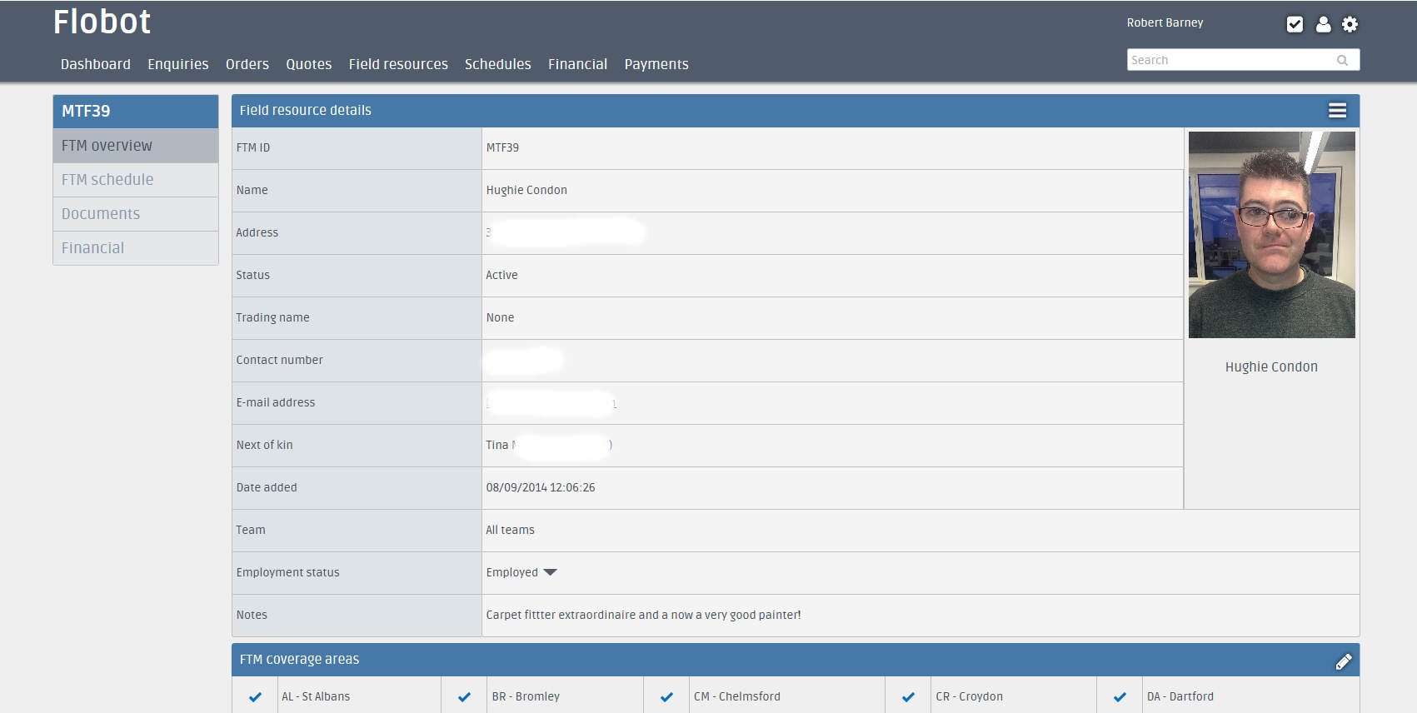
Task: Open the Field resources menu
Action: click(x=398, y=64)
